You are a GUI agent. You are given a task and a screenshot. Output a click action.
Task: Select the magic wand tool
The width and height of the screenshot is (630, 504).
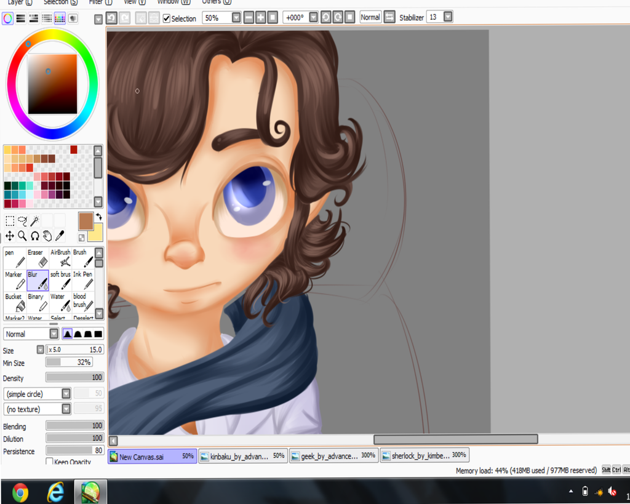coord(35,221)
